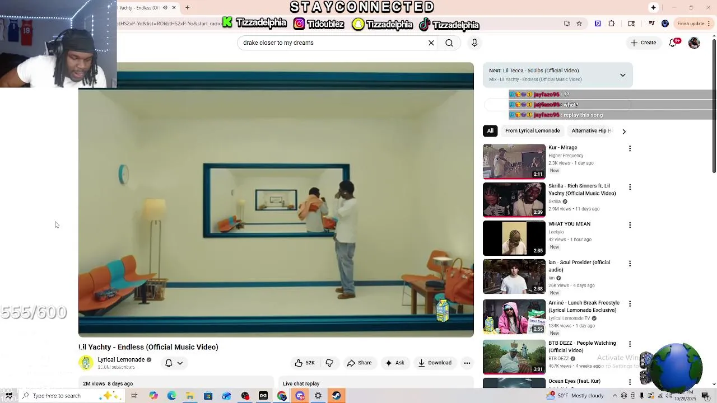
Task: Open Task View on the taskbar
Action: pyautogui.click(x=134, y=396)
